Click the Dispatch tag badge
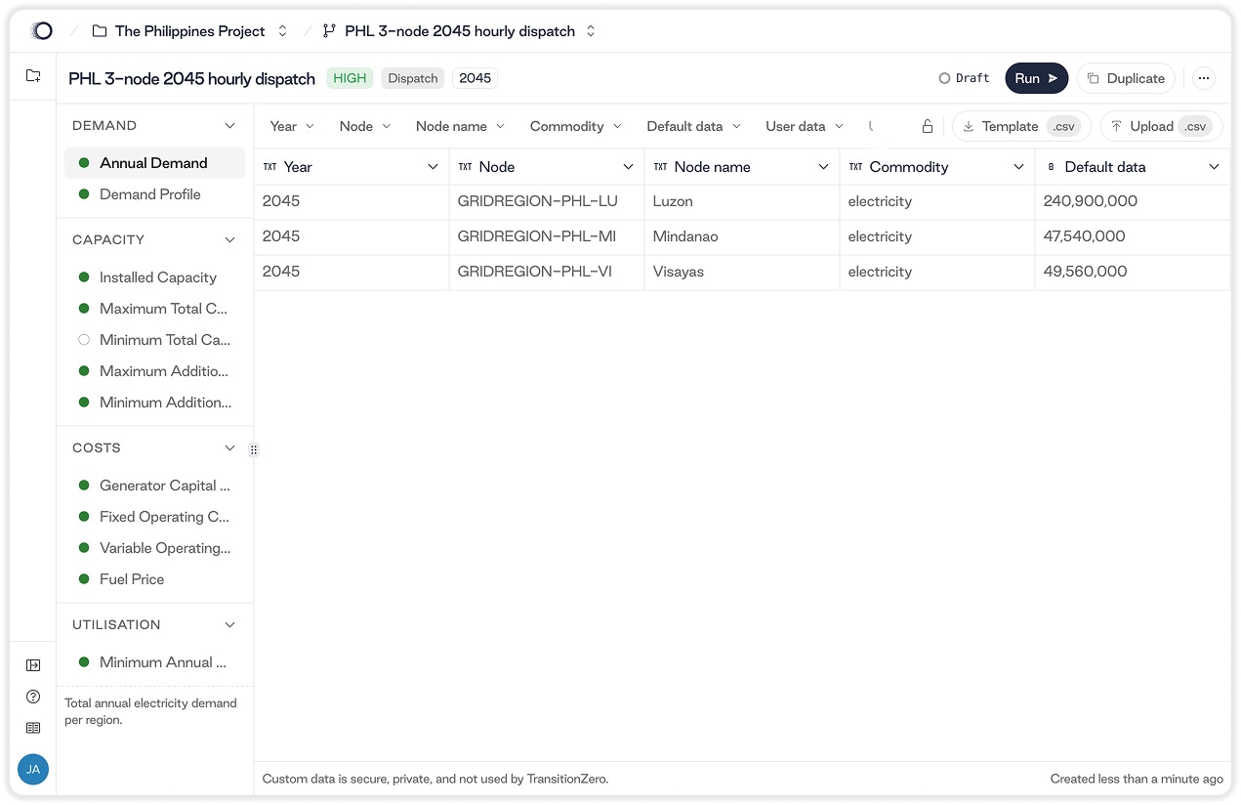 coord(413,78)
